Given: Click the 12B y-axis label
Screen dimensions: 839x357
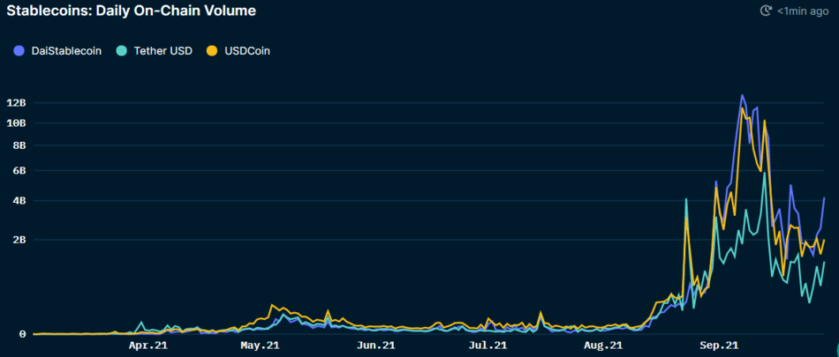Looking at the screenshot, I should (x=17, y=103).
